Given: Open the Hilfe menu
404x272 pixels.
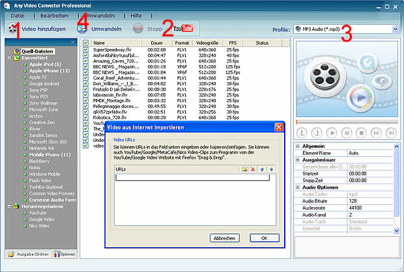Looking at the screenshot, I should point(136,16).
